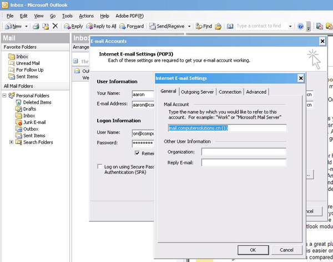Click the E-mail Address input field
This screenshot has height=262, width=333.
143,105
